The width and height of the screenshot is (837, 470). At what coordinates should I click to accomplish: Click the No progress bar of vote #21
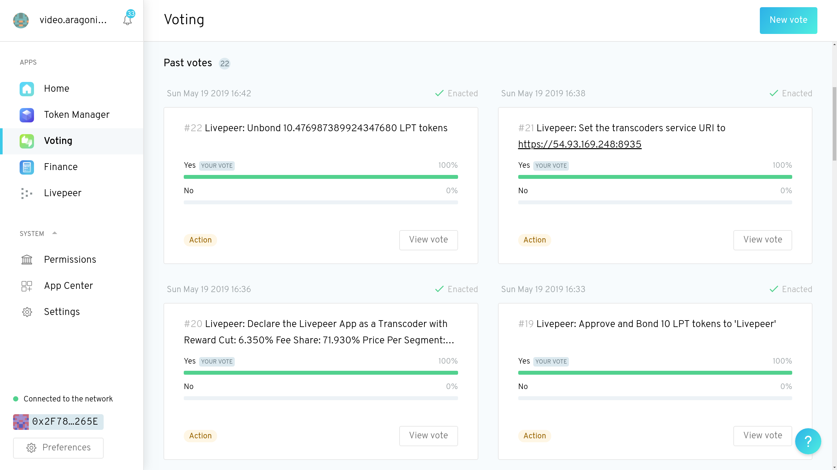click(655, 202)
